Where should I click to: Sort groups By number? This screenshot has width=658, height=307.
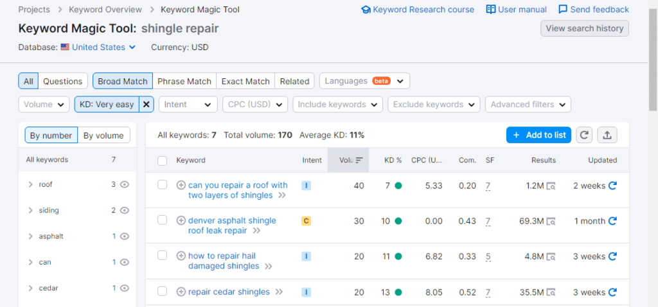(51, 136)
